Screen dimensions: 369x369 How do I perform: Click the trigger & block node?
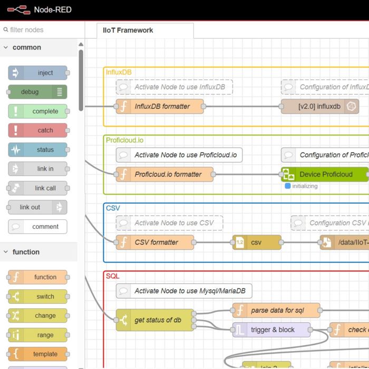[x=272, y=330]
